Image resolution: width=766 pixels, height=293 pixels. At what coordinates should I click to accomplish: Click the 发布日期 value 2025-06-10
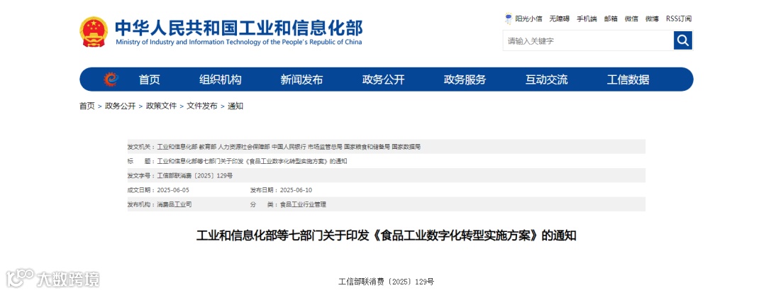296,190
